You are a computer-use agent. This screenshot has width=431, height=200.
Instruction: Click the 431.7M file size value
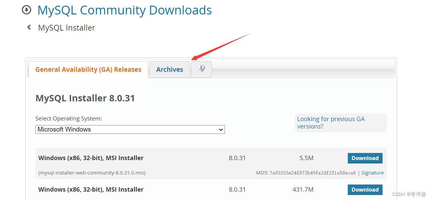303,190
